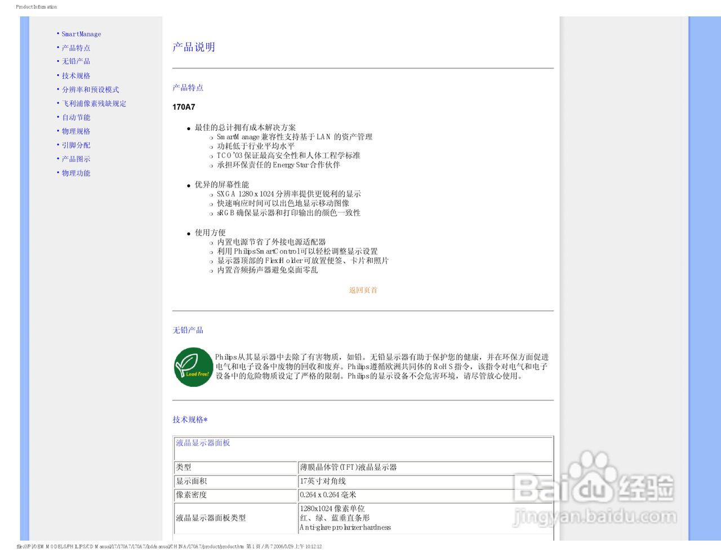Click the 技术规格* section heading

pos(190,420)
